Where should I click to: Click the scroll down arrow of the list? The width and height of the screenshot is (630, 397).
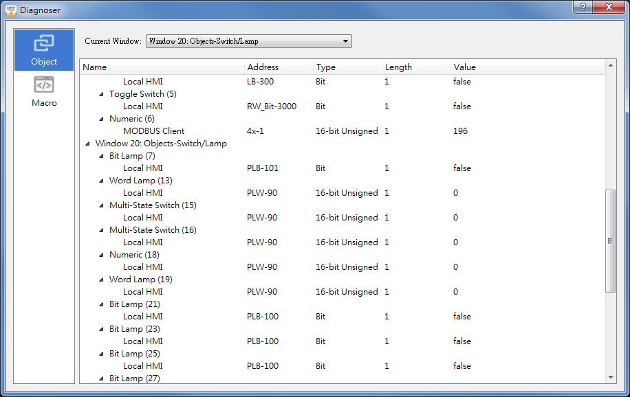[x=611, y=378]
